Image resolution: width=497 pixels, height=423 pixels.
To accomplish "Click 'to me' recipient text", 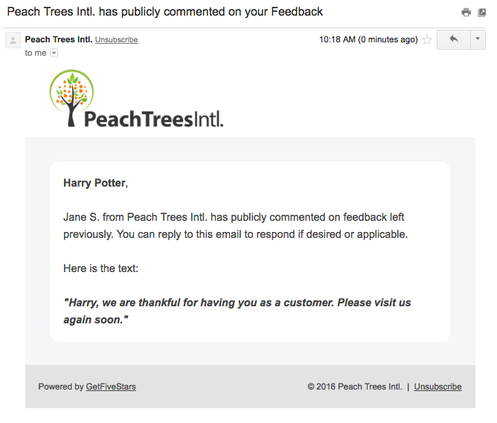I will click(x=36, y=53).
